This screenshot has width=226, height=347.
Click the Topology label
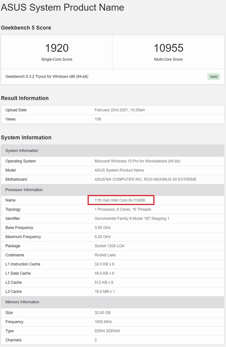tap(13, 209)
